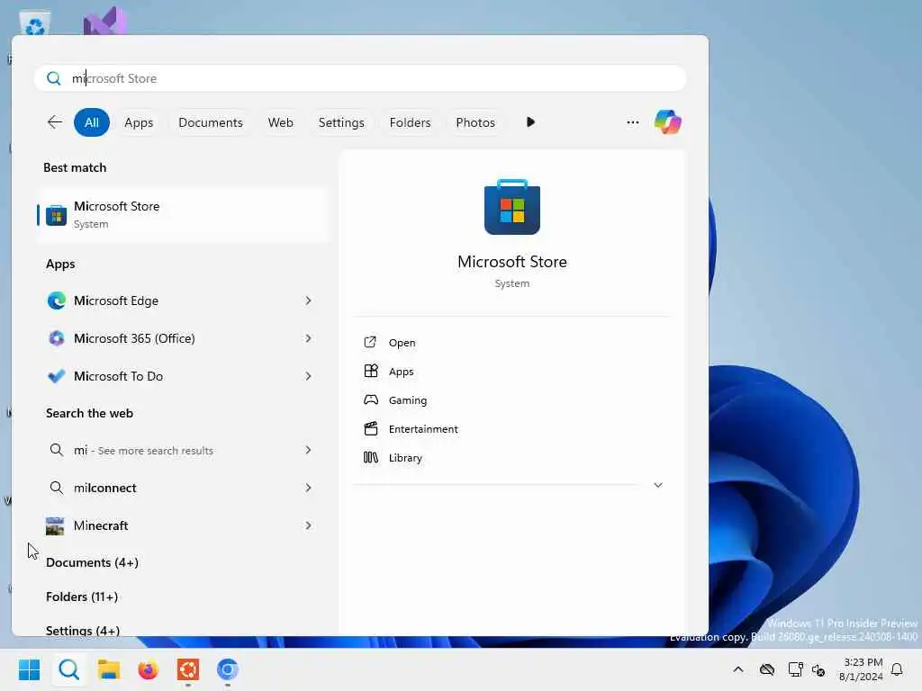922x691 pixels.
Task: Click the Gaming controller icon
Action: [x=371, y=399]
